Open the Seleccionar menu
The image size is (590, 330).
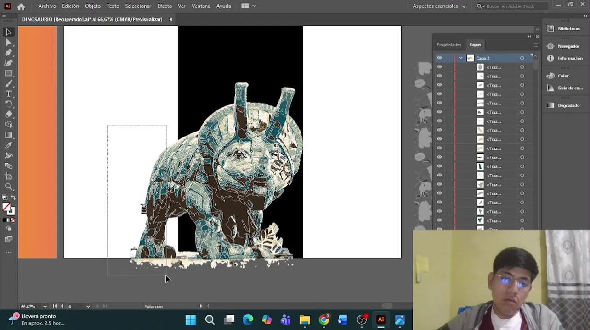(138, 6)
